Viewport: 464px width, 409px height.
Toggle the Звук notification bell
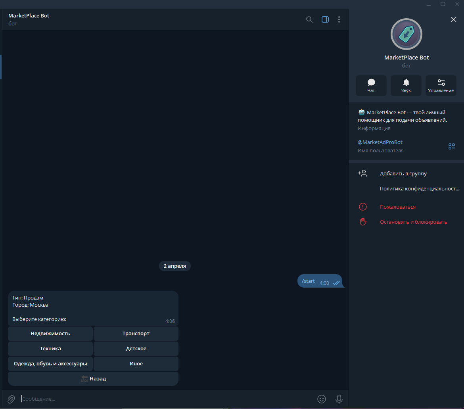(406, 86)
